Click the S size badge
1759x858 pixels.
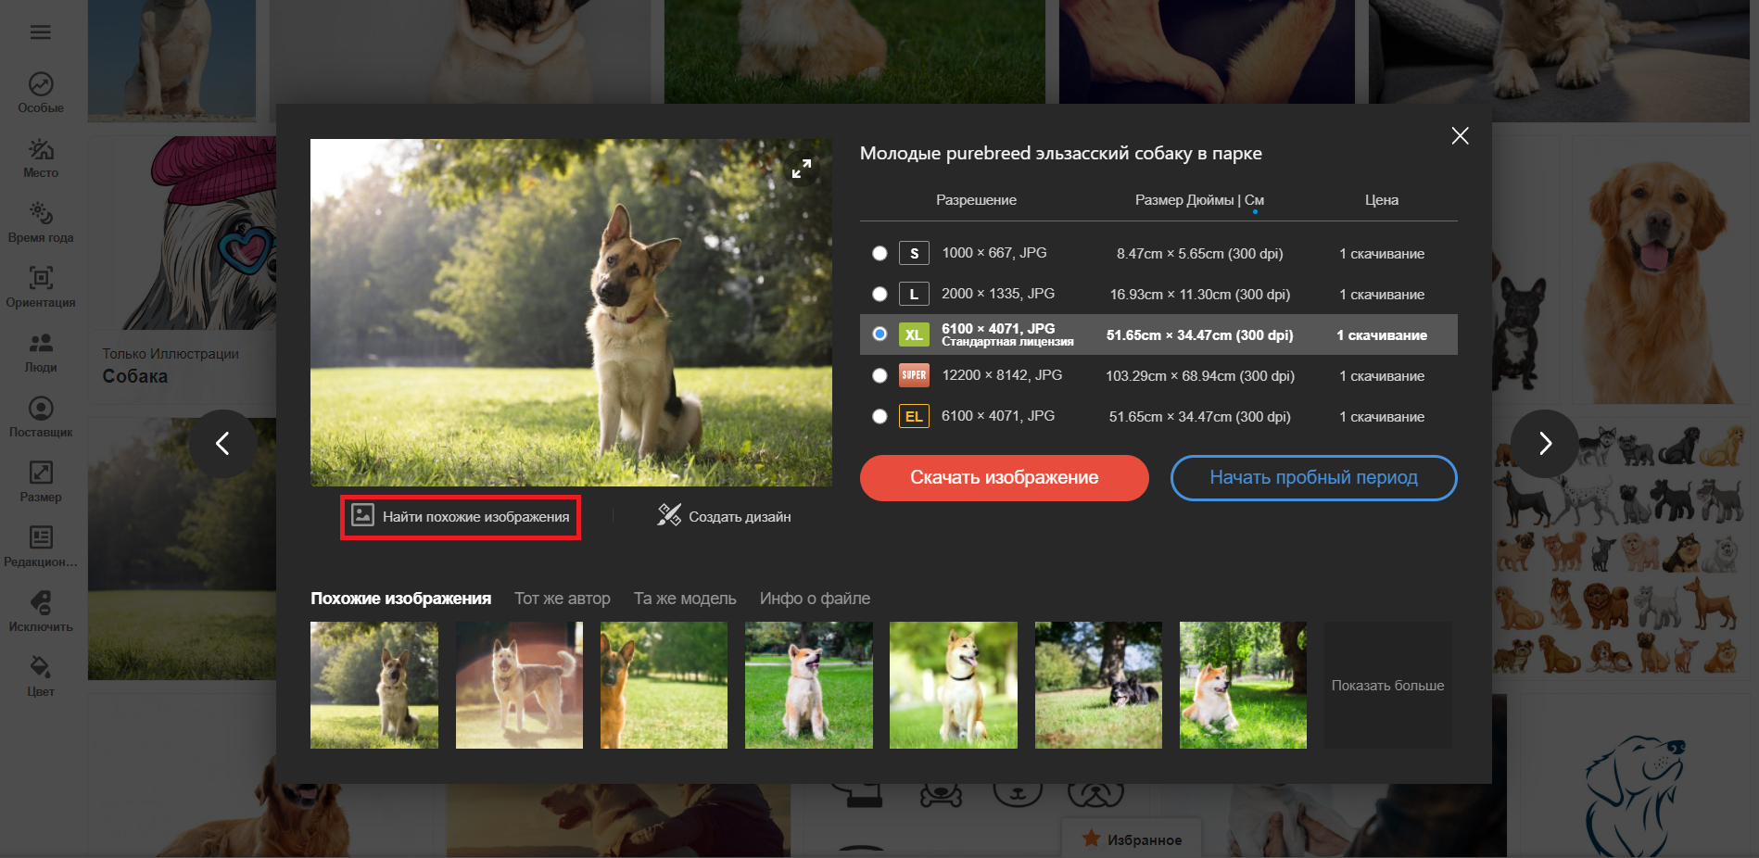point(914,253)
